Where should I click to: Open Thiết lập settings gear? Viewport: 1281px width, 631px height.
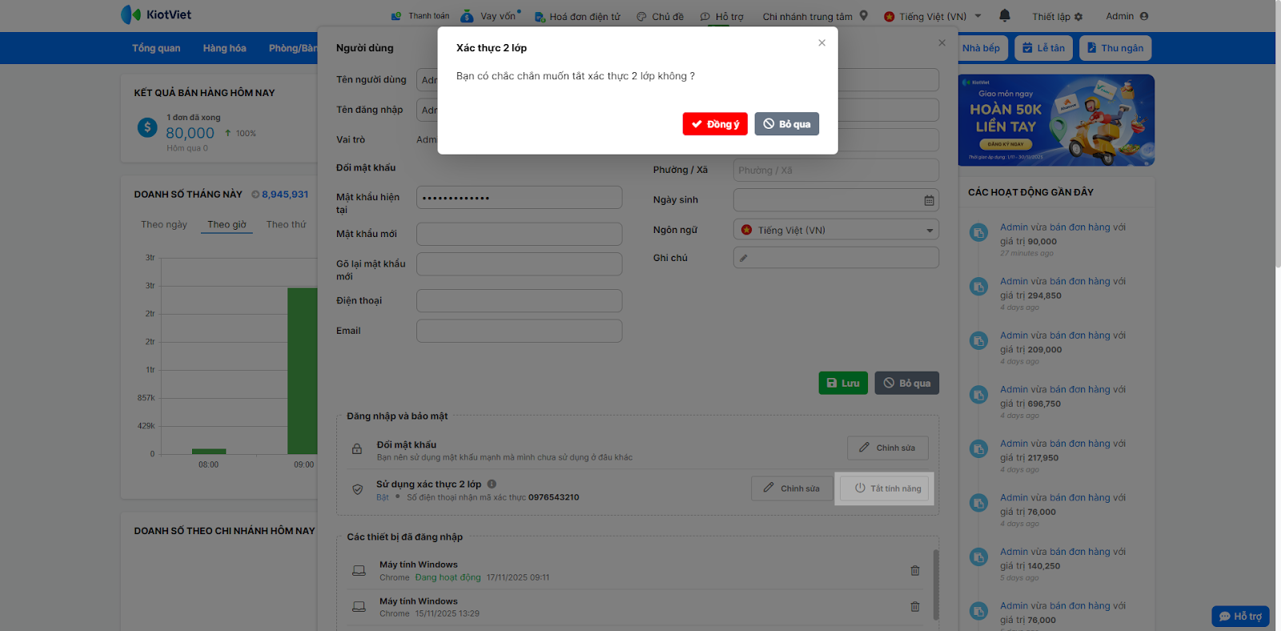(x=1078, y=17)
